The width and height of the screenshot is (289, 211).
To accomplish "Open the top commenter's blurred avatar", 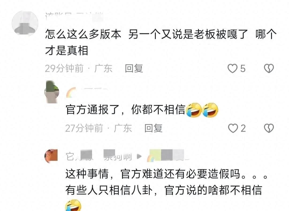I will click(x=25, y=23).
